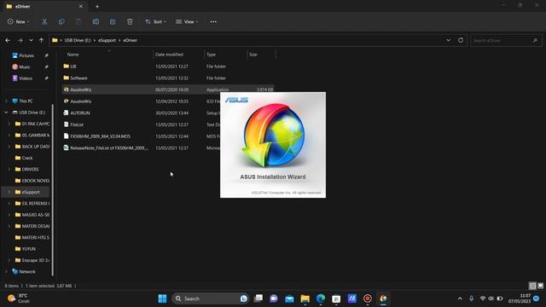The height and width of the screenshot is (307, 546).
Task: Open Music in quick access
Action: pyautogui.click(x=25, y=67)
